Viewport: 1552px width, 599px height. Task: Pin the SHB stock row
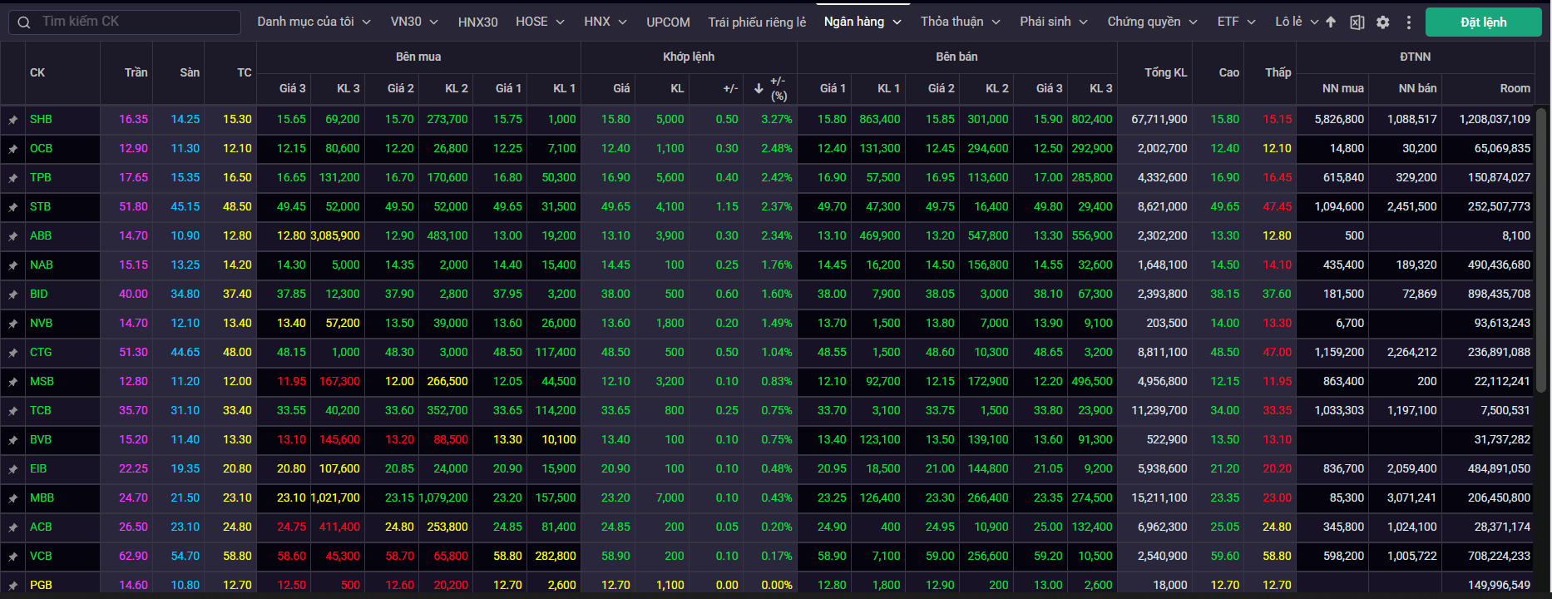13,120
